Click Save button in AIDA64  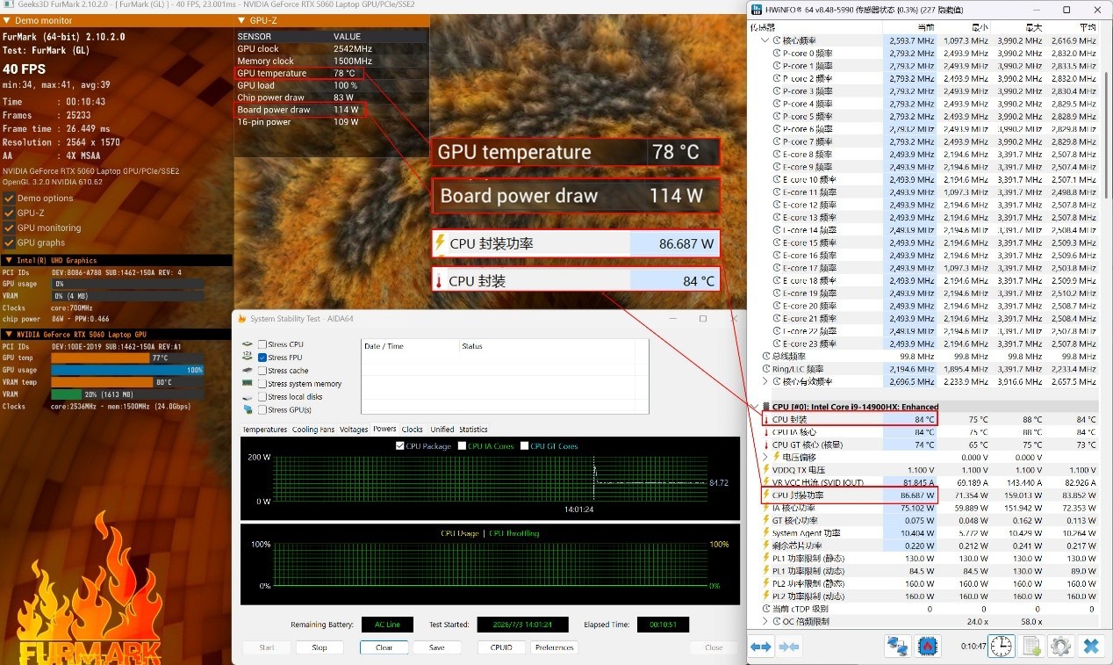(436, 647)
